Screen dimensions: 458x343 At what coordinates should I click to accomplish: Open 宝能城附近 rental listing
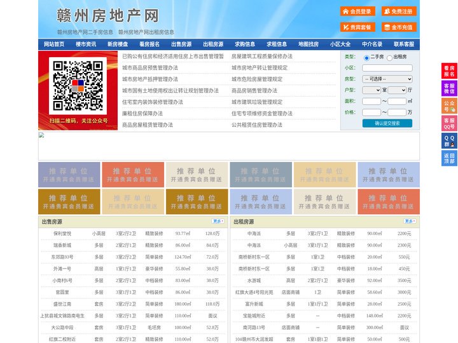[254, 316]
